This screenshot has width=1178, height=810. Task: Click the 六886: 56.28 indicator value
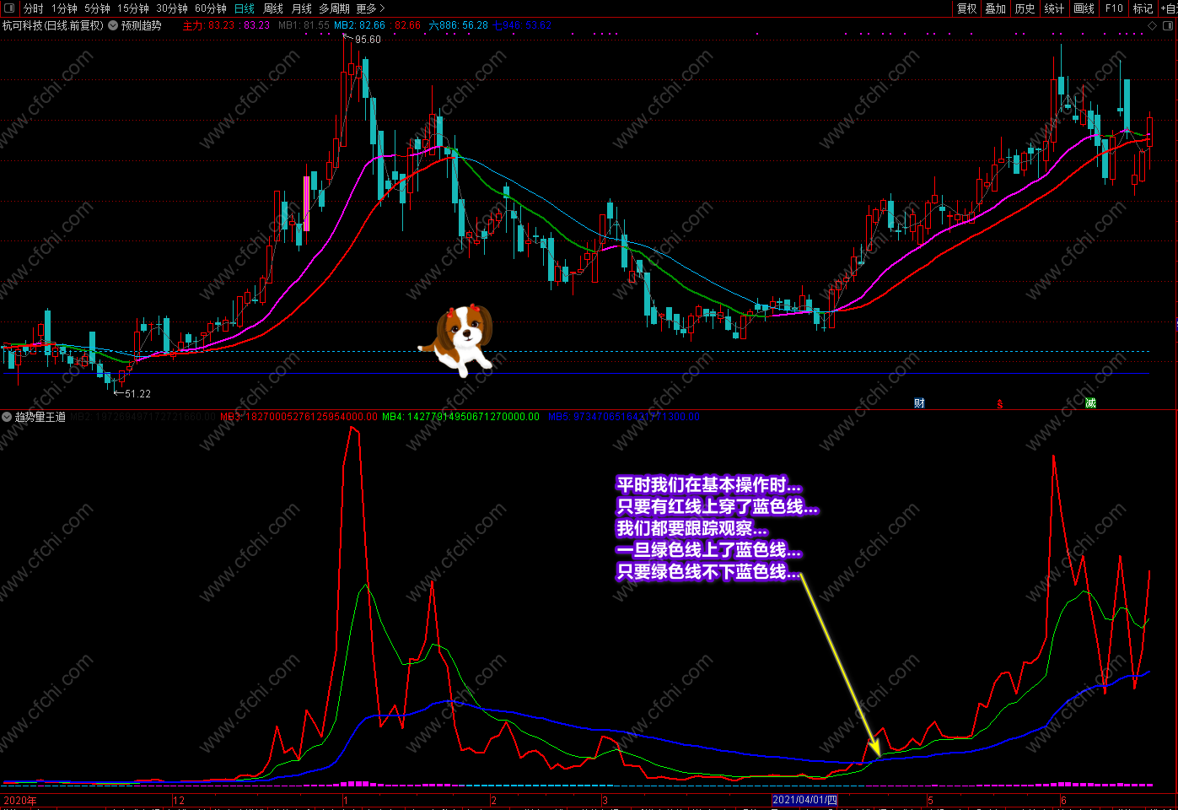click(x=458, y=25)
